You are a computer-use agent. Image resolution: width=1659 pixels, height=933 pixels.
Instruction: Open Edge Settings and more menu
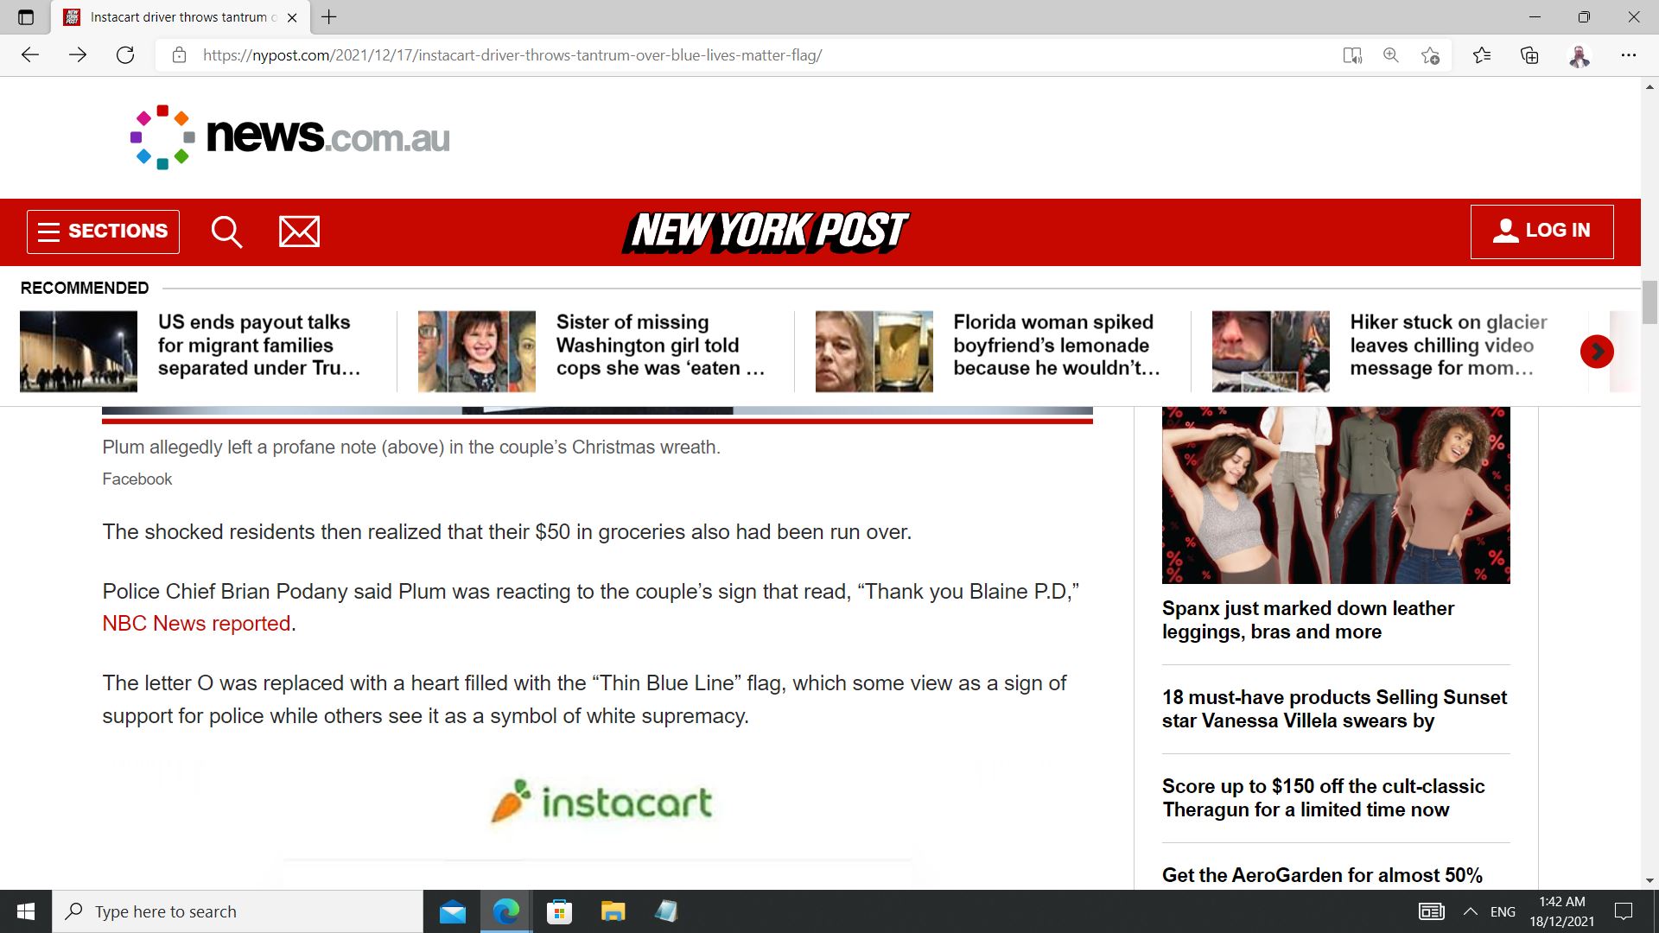click(1628, 55)
